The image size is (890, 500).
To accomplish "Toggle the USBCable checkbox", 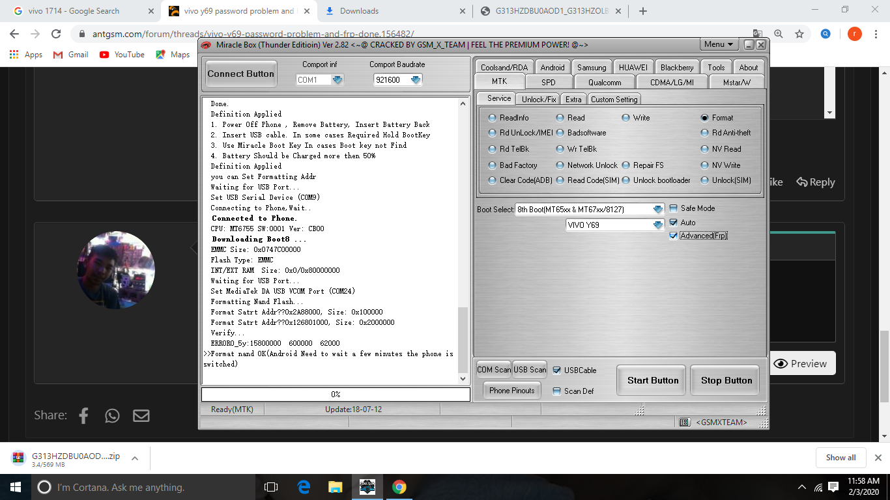I will click(x=557, y=370).
